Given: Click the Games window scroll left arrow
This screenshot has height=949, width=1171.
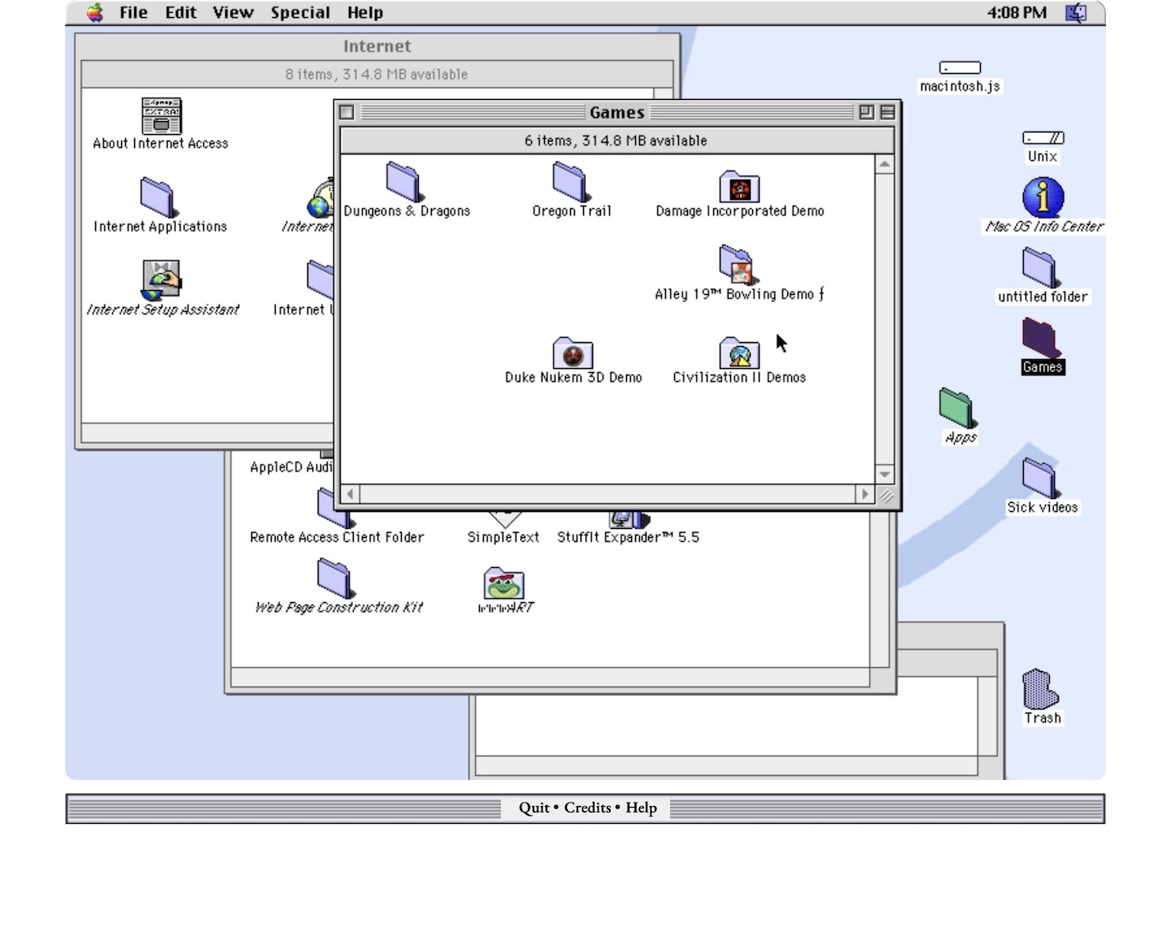Looking at the screenshot, I should (350, 494).
